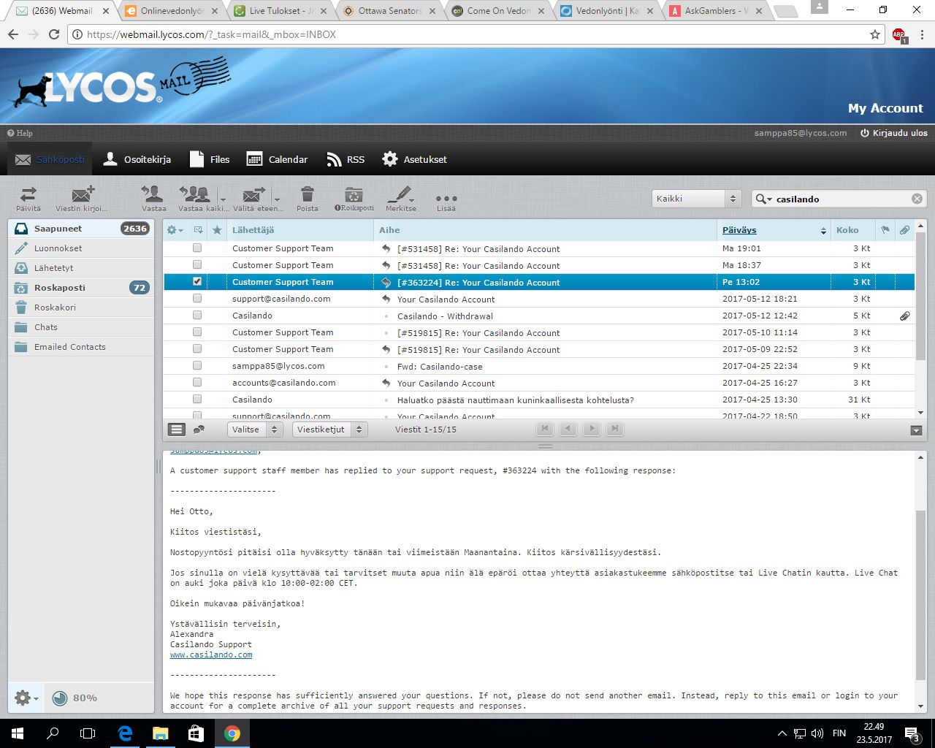Image resolution: width=935 pixels, height=748 pixels.
Task: Open the Valitse selection dropdown
Action: pos(254,430)
